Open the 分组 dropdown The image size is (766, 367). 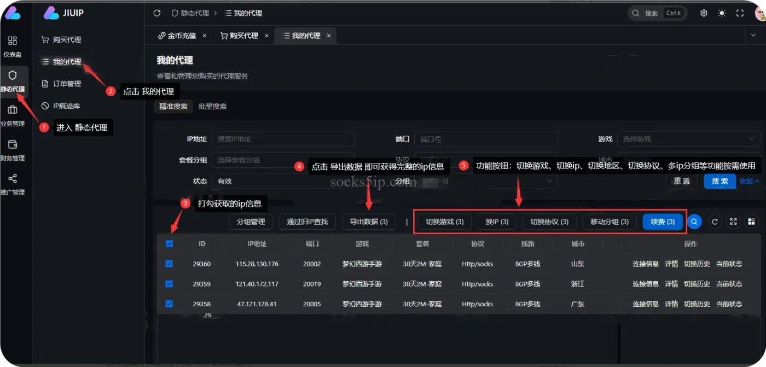[486, 181]
